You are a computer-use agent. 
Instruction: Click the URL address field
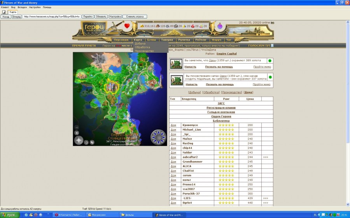click(52, 17)
